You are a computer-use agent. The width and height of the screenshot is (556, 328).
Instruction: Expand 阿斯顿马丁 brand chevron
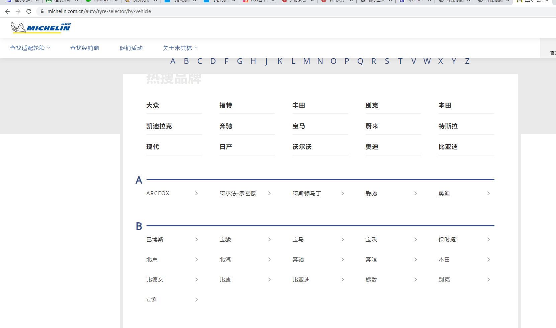(x=343, y=193)
